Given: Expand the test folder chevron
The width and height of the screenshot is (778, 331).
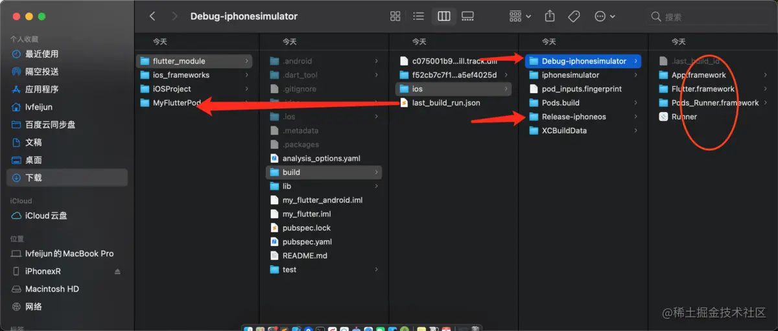Looking at the screenshot, I should point(376,269).
